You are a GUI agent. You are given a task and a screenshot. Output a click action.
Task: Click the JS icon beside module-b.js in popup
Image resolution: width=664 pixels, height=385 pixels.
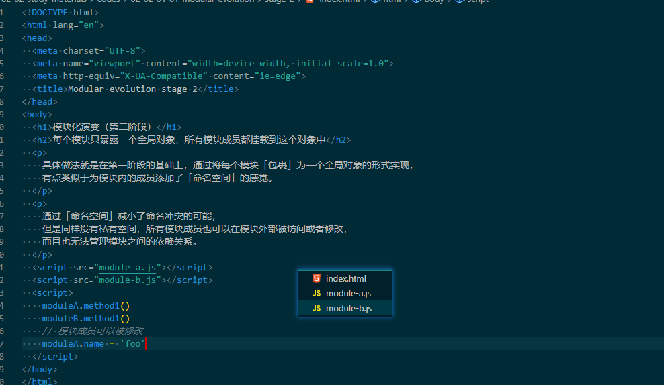[x=317, y=308]
